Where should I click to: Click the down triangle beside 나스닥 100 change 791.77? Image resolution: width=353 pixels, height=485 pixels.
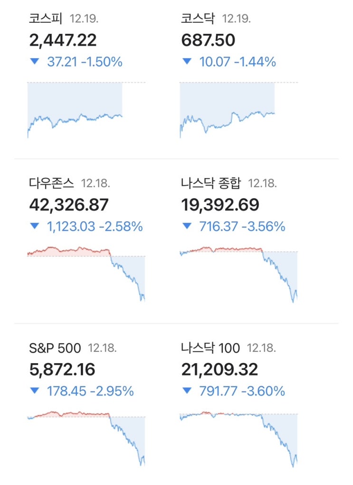[x=187, y=392]
